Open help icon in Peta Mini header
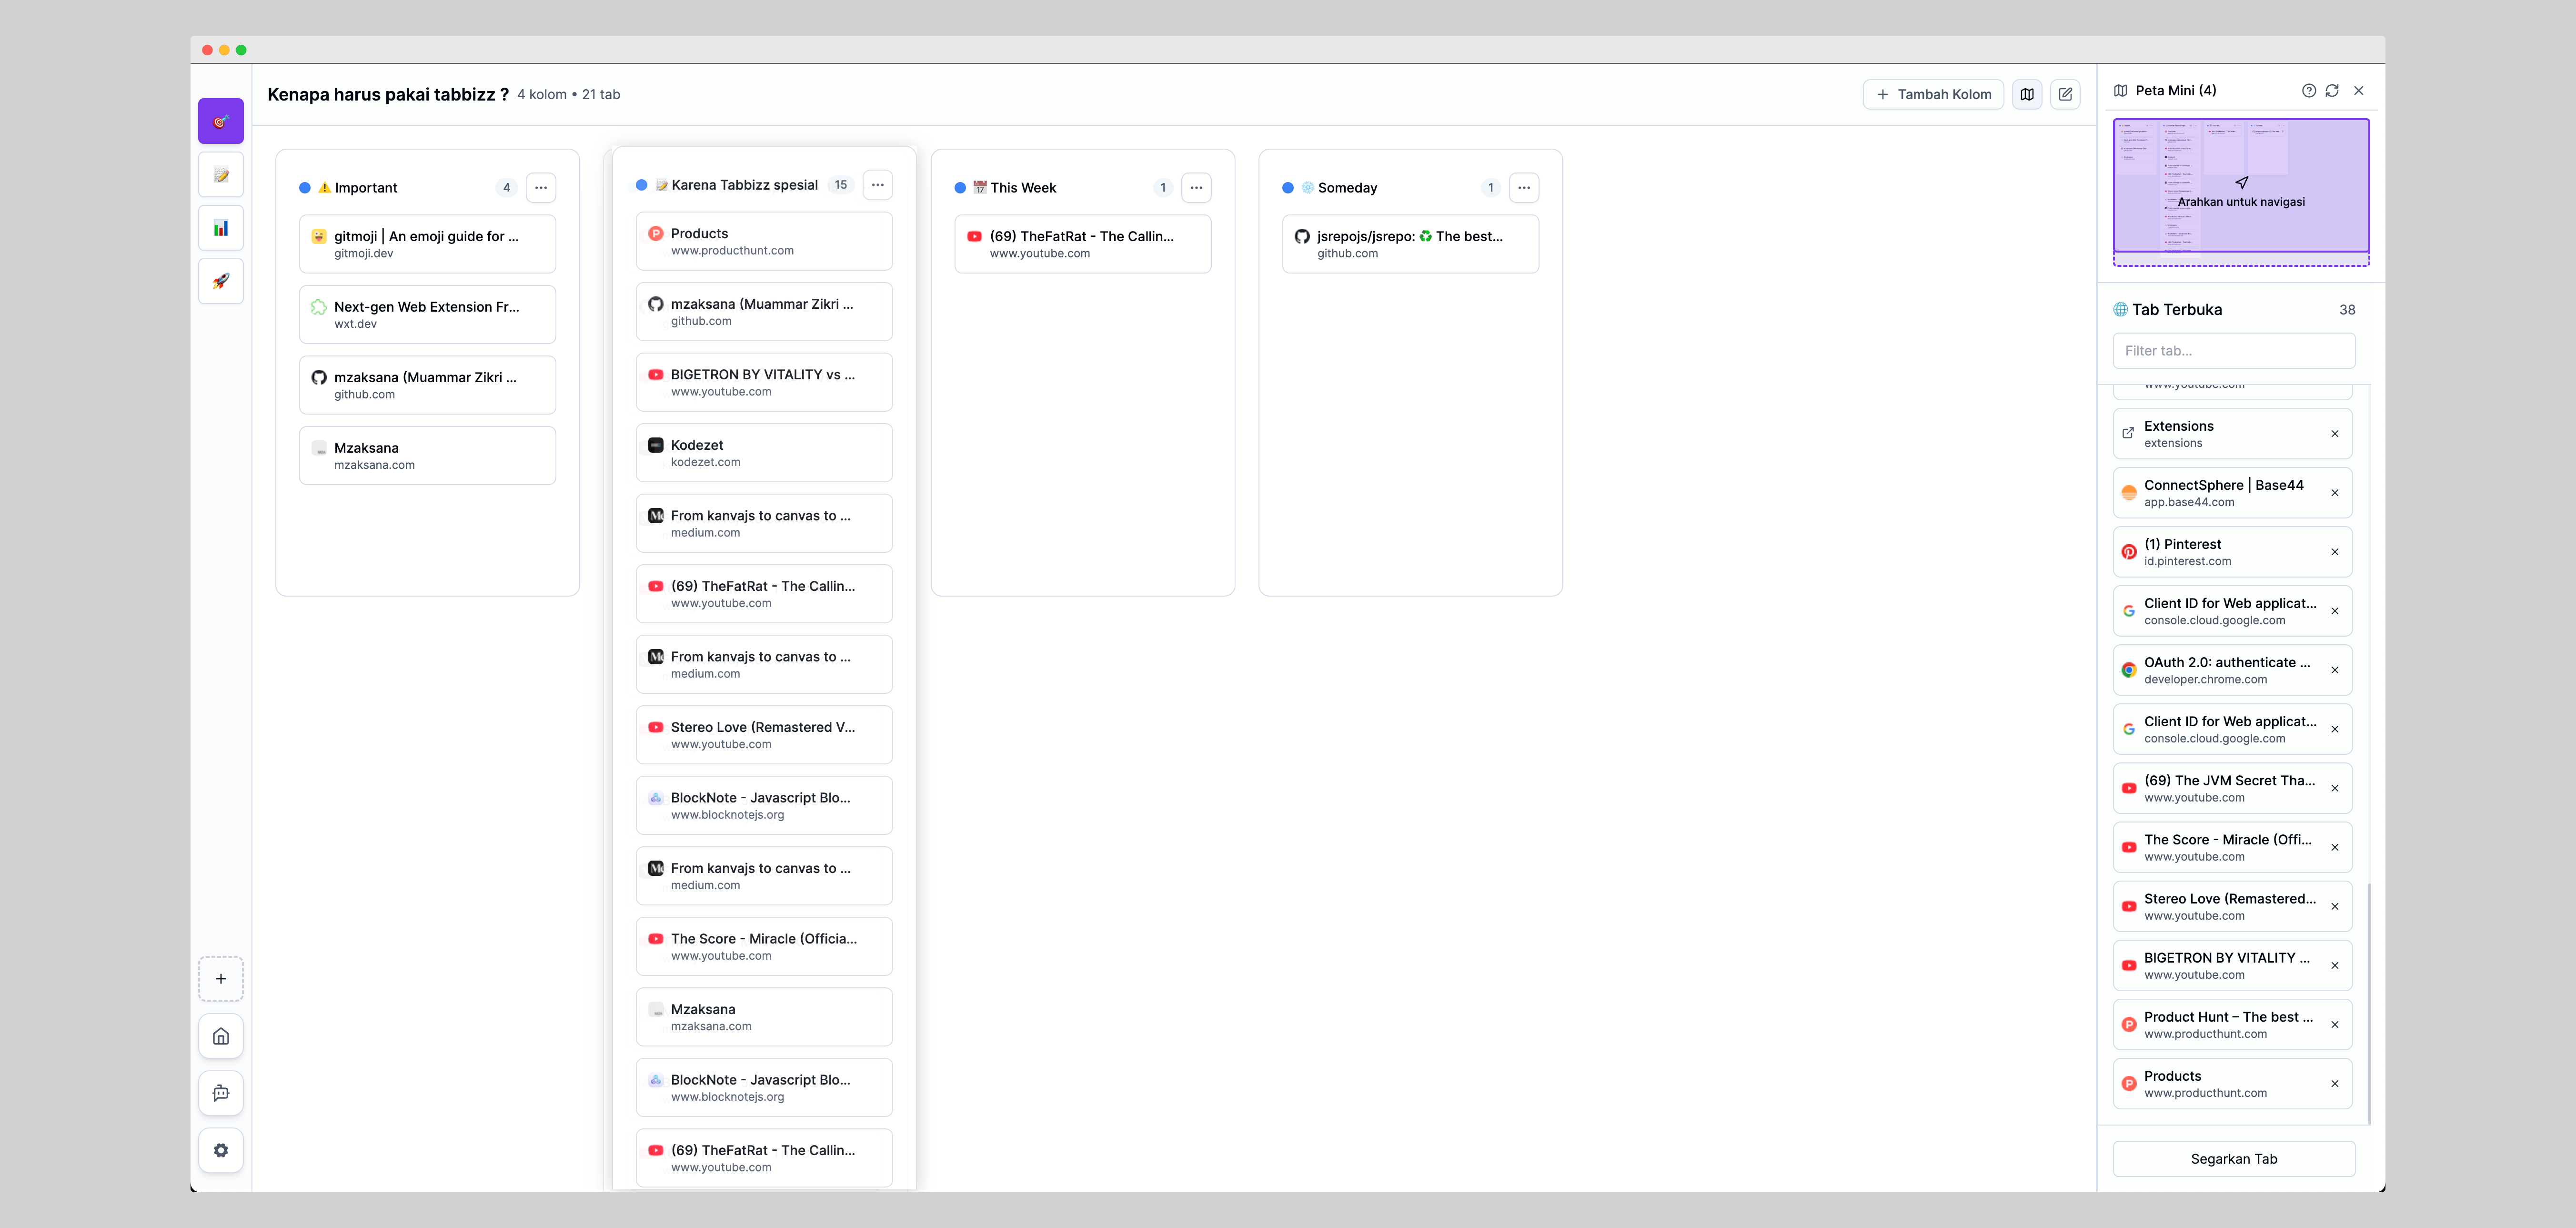This screenshot has height=1228, width=2576. pyautogui.click(x=2308, y=90)
